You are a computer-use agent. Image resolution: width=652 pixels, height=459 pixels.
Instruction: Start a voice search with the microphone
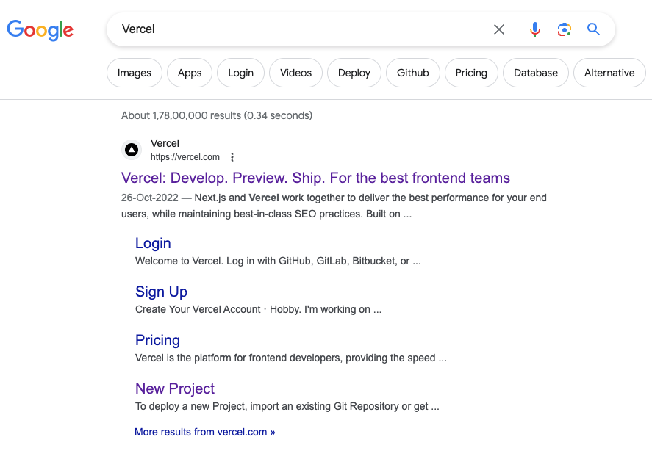[x=535, y=29]
